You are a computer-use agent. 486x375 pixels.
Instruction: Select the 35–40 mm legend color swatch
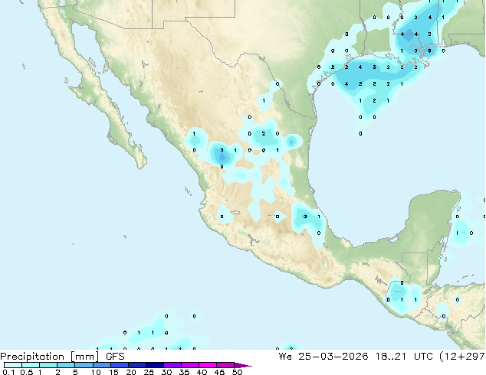(190, 365)
